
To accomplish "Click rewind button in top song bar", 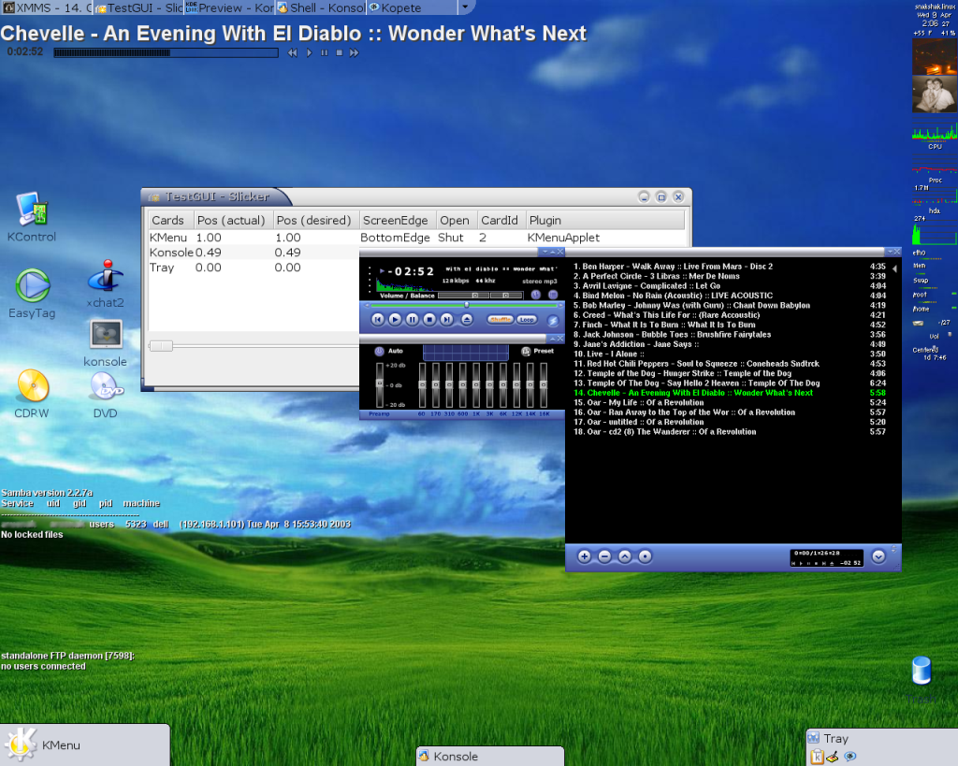I will [x=293, y=53].
